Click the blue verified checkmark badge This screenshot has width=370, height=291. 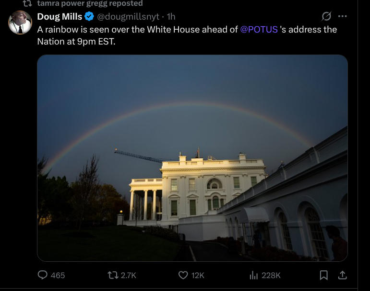[x=89, y=17]
